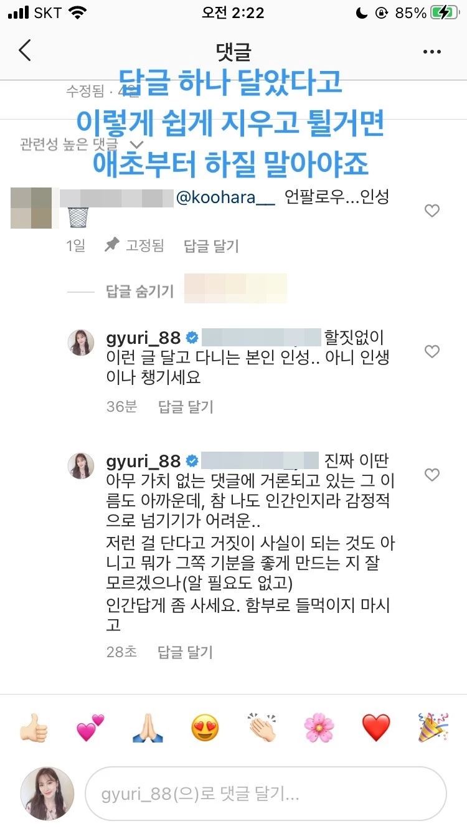Focus the gyuri_88 comment input field
The height and width of the screenshot is (831, 467).
tap(266, 794)
